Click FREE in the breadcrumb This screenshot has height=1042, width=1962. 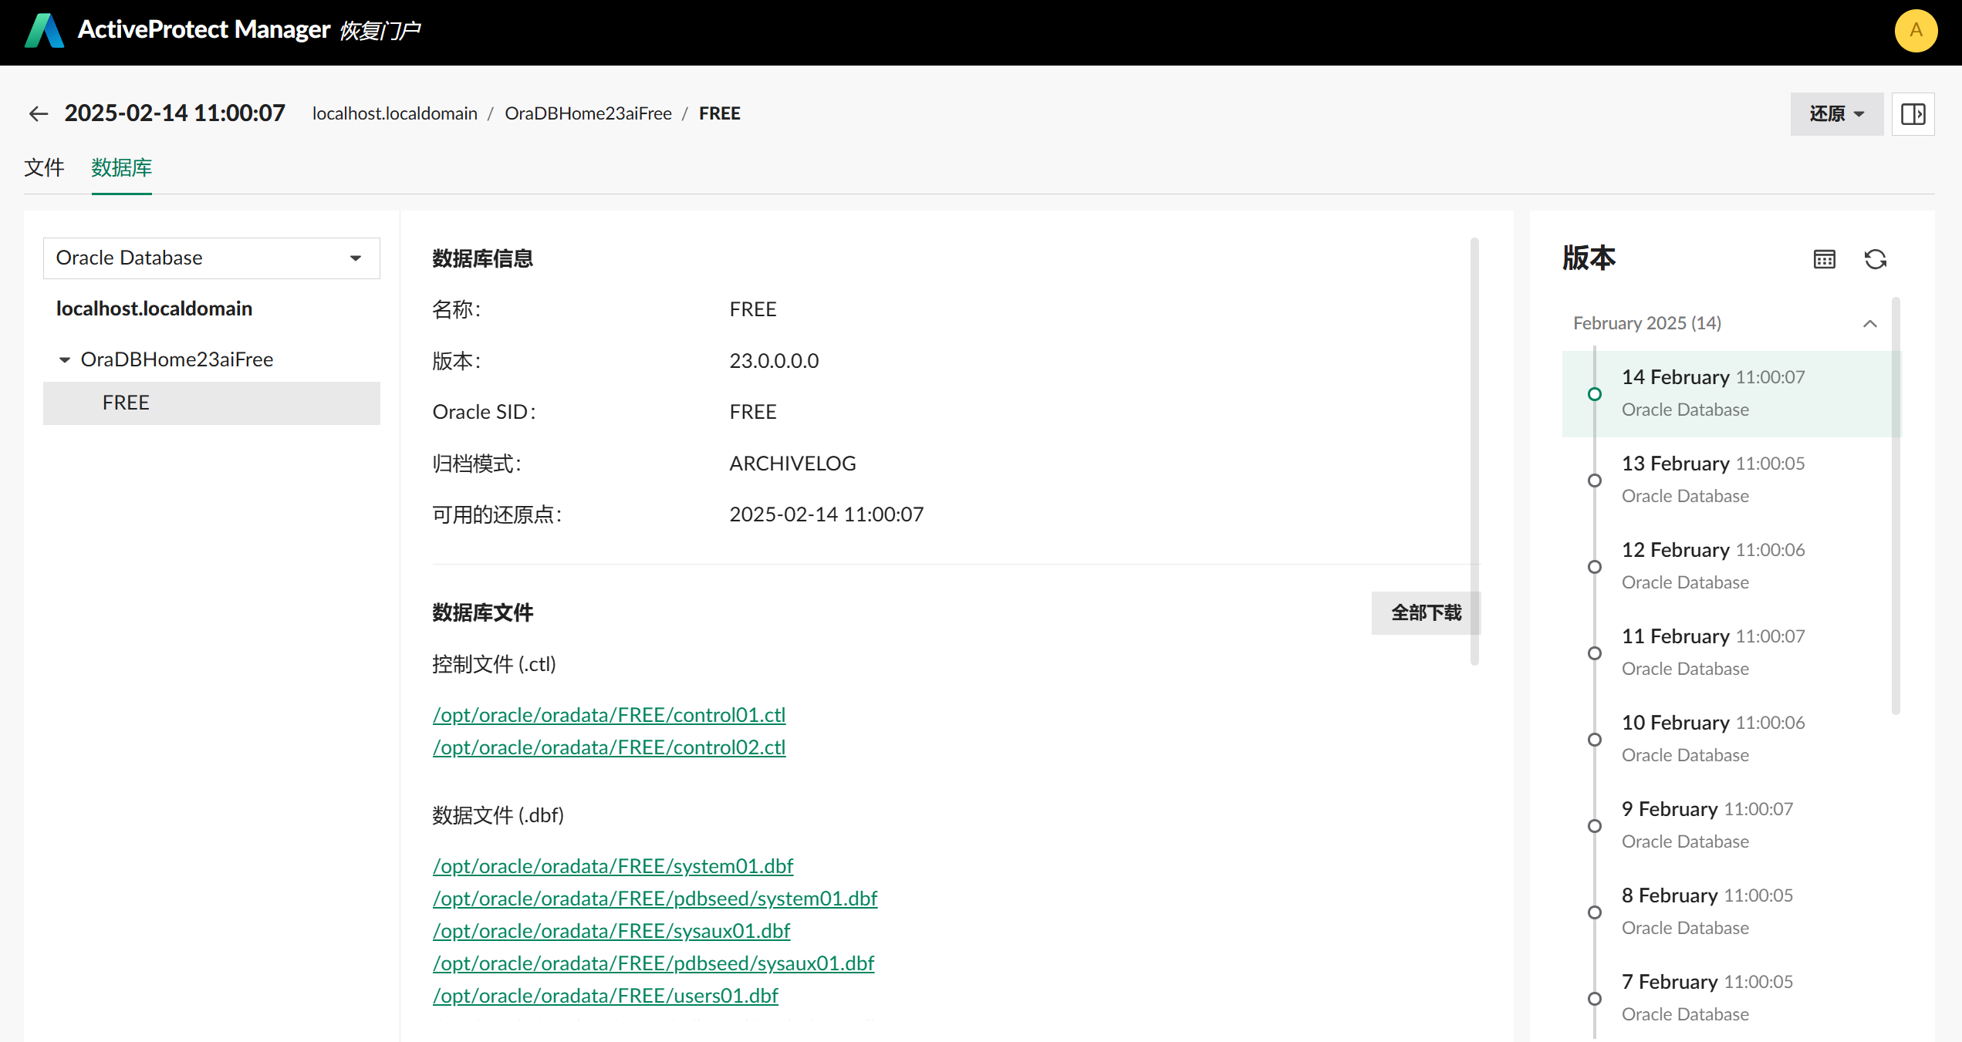coord(720,114)
